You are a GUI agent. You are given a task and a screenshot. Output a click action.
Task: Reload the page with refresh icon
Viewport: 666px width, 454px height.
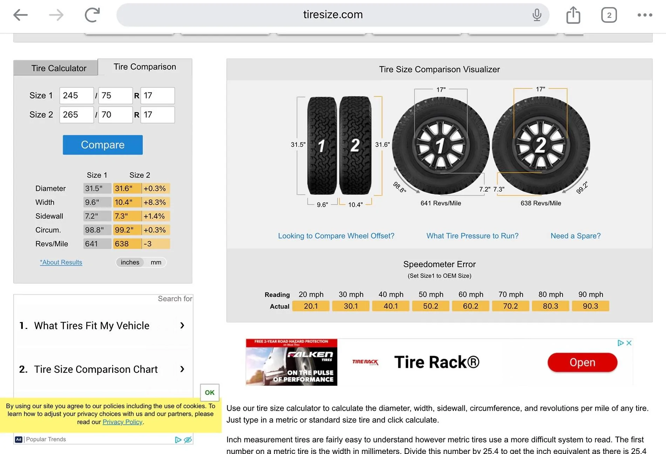point(92,15)
